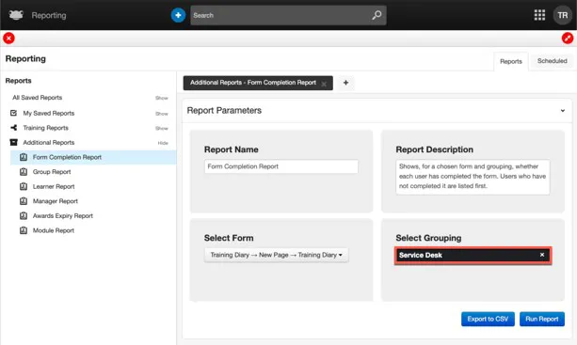
Task: Click the Awards Expiry Report item icon
Action: pos(24,215)
